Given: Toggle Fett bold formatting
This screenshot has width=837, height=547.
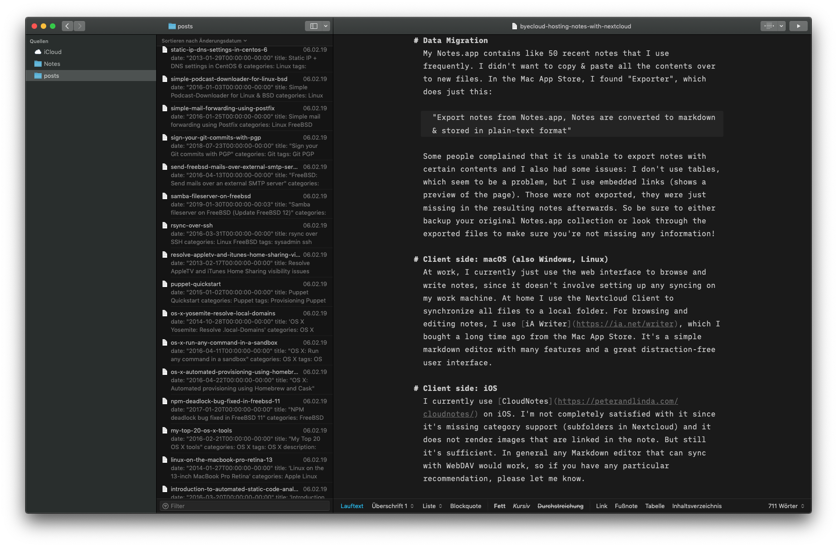Looking at the screenshot, I should point(500,506).
